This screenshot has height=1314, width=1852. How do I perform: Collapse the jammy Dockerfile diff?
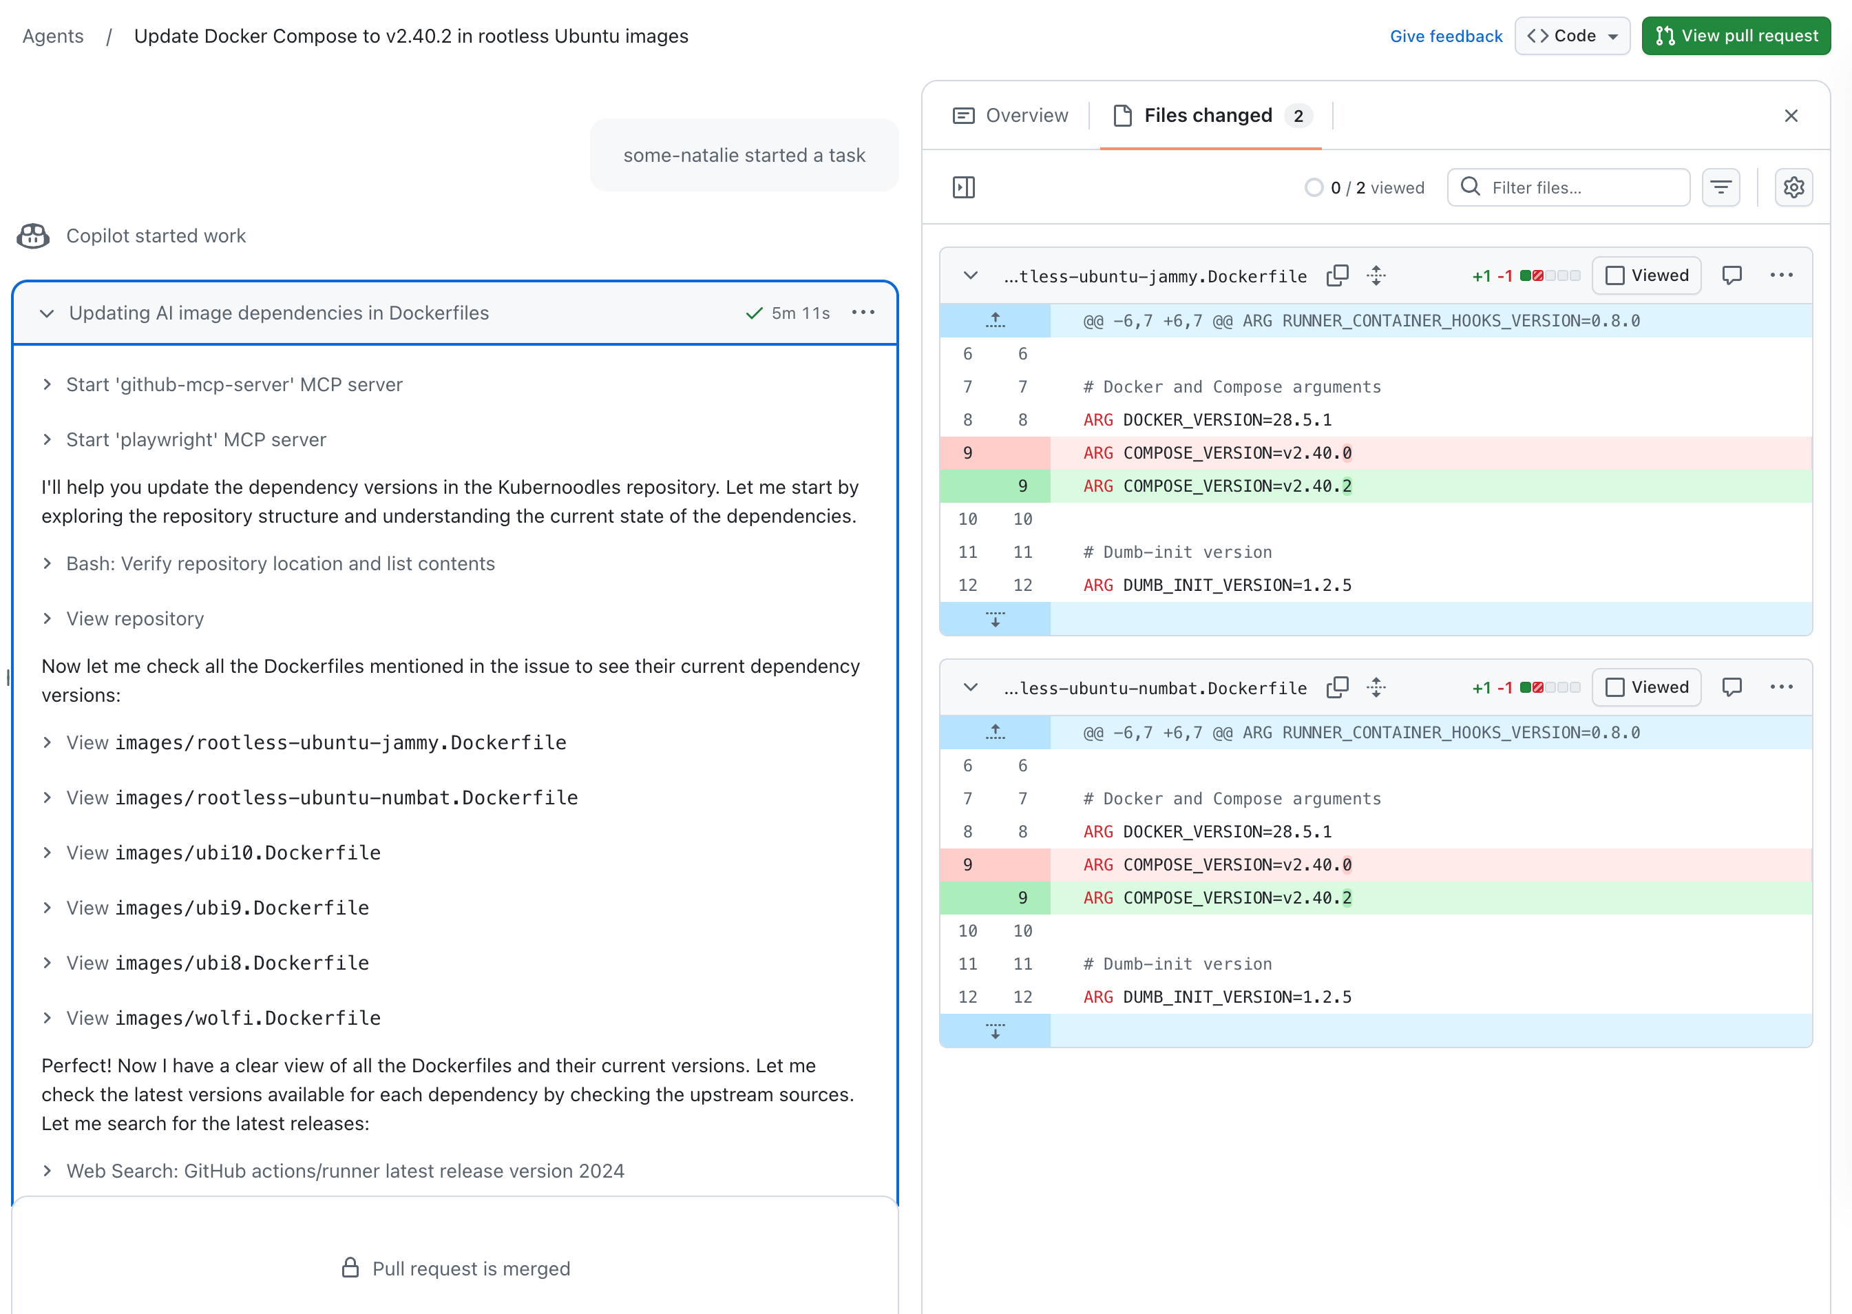pyautogui.click(x=971, y=276)
